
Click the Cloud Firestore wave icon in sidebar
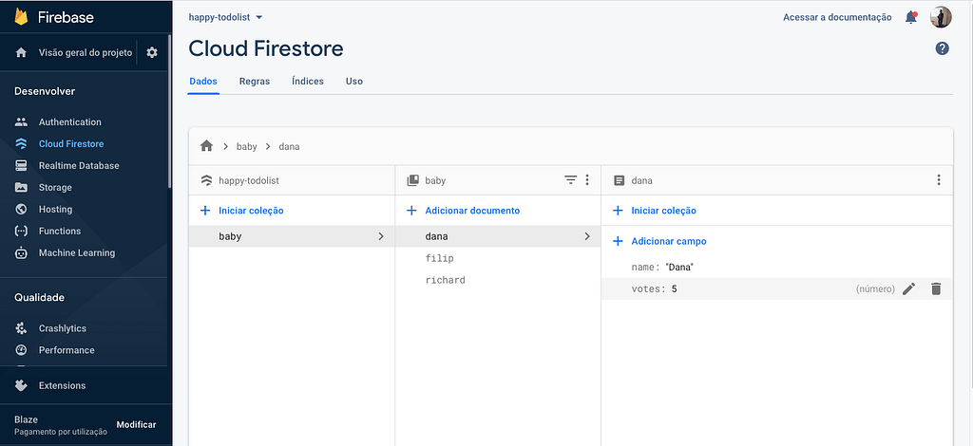tap(21, 143)
